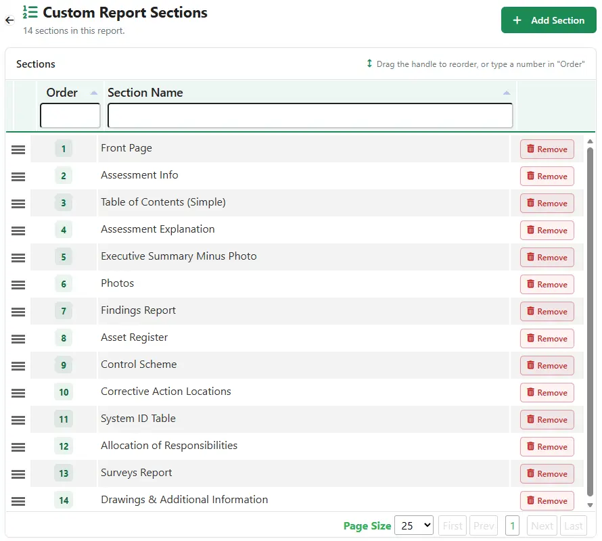Select the 'Surveys Report' section name

click(x=136, y=473)
